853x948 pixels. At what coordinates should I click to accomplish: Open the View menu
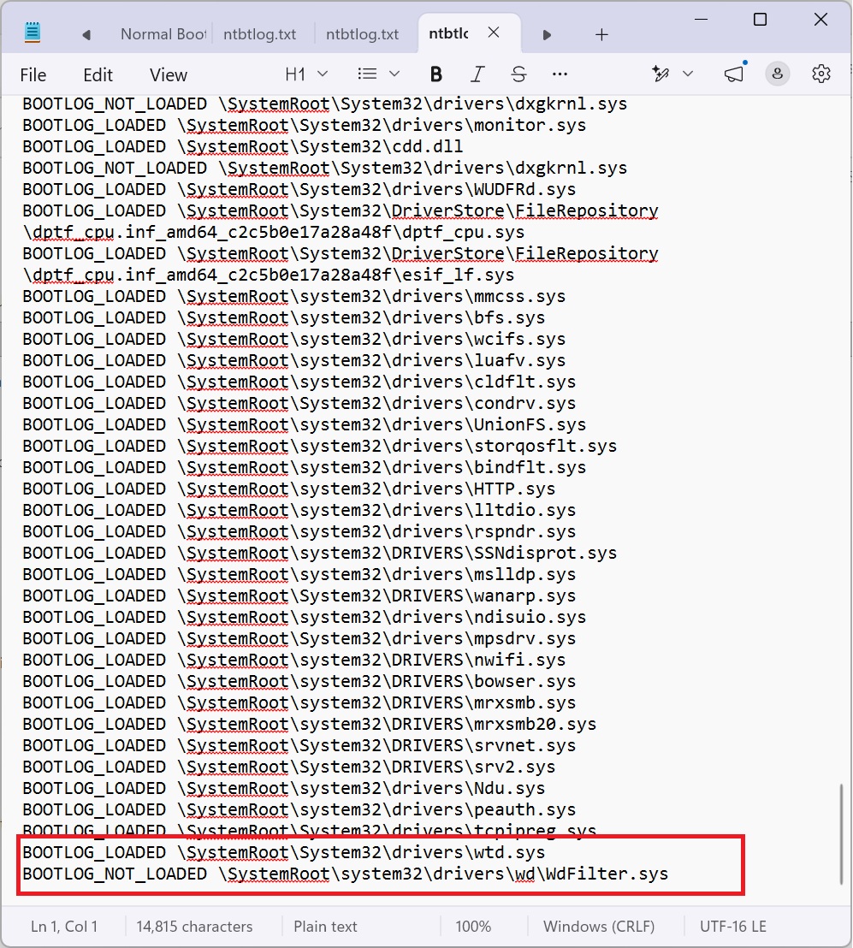tap(168, 75)
